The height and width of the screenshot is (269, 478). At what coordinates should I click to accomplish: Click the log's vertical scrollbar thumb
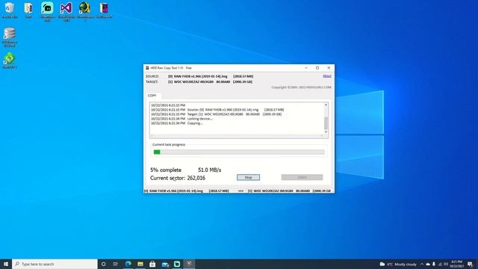(x=326, y=123)
